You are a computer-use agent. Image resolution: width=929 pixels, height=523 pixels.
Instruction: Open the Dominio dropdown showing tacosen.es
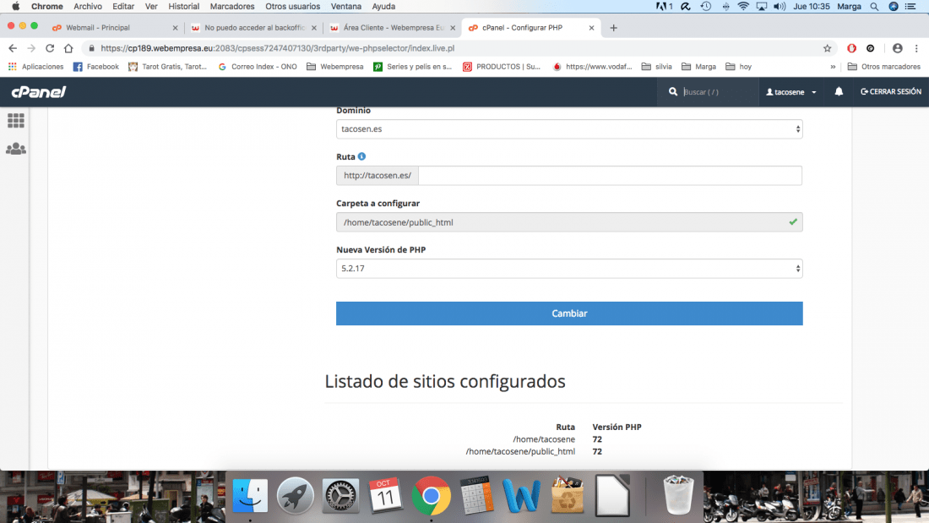pyautogui.click(x=569, y=128)
